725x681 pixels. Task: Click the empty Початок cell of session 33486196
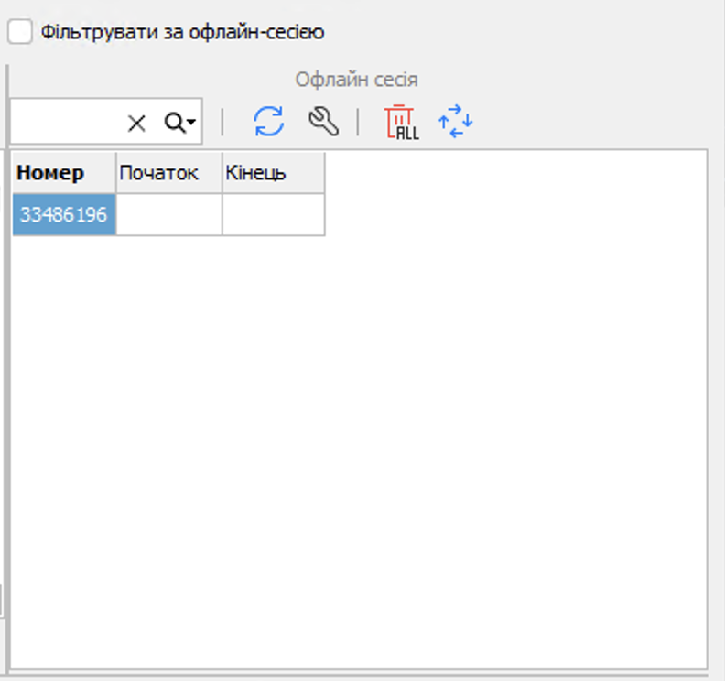tap(168, 215)
